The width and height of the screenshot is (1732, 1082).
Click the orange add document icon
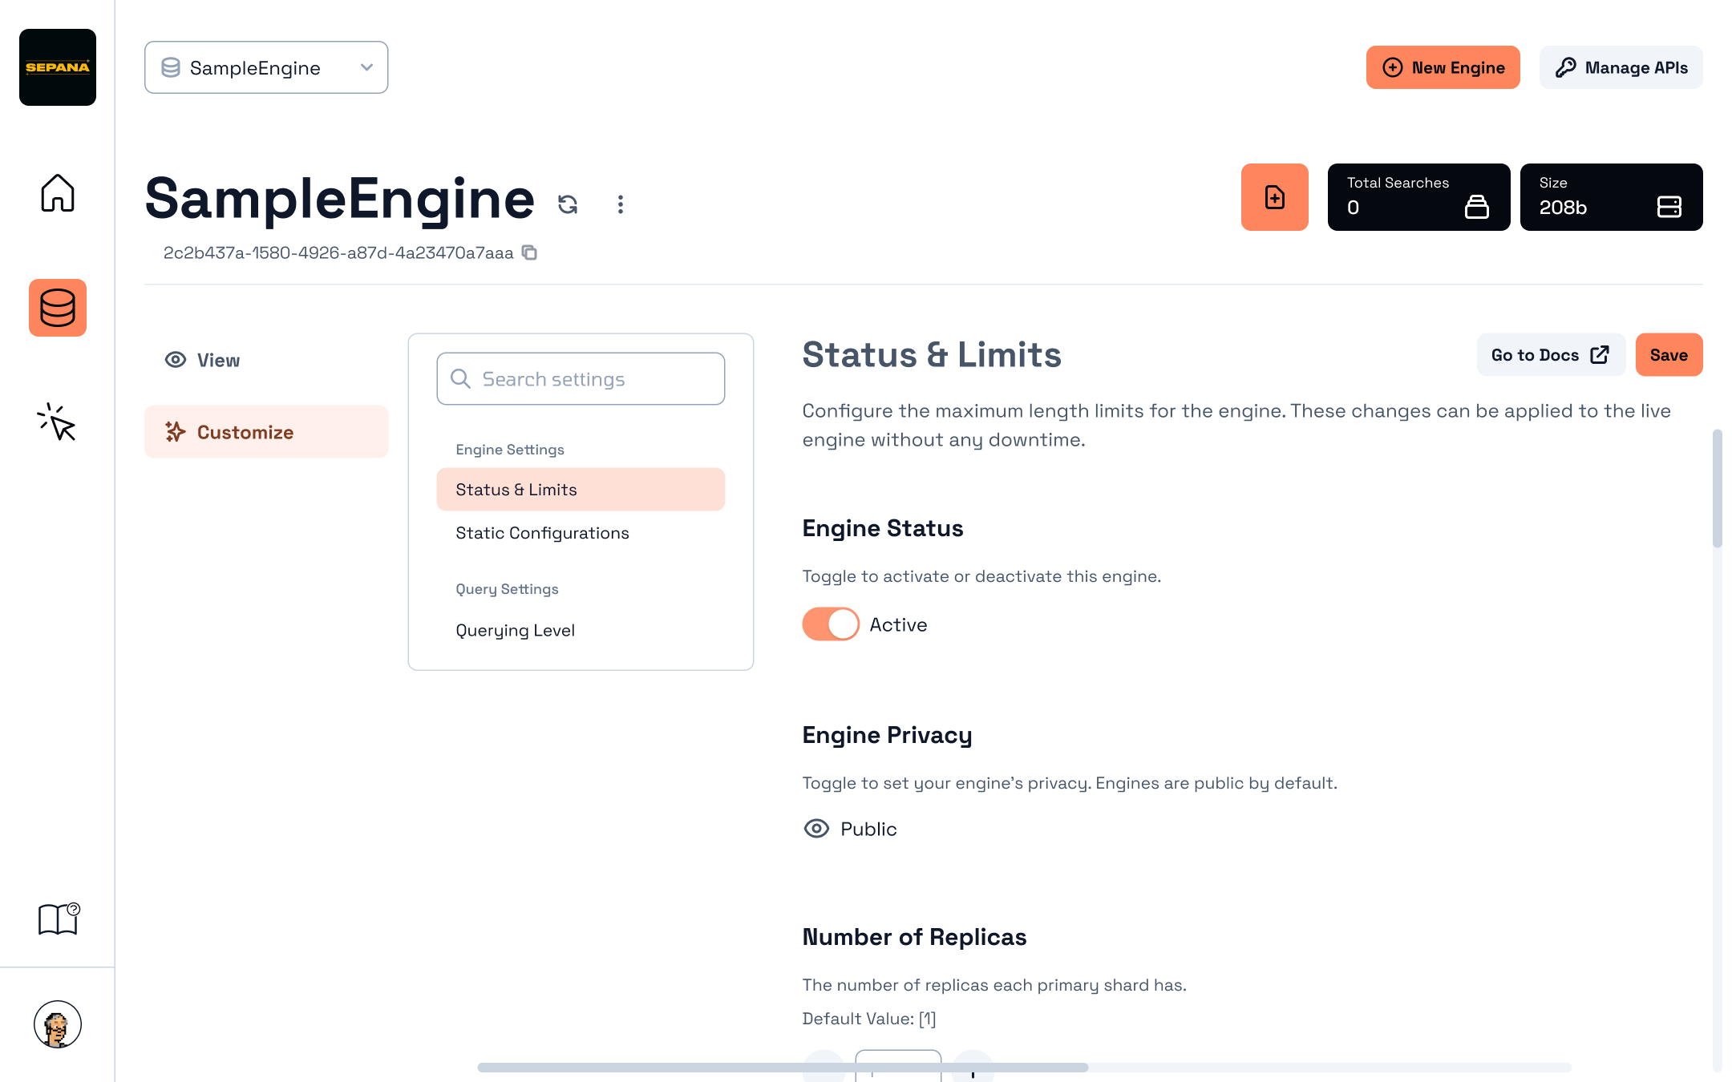[1274, 197]
